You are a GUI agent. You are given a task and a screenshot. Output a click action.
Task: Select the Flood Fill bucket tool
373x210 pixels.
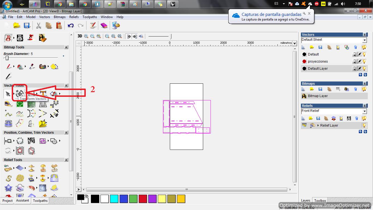coord(20,66)
